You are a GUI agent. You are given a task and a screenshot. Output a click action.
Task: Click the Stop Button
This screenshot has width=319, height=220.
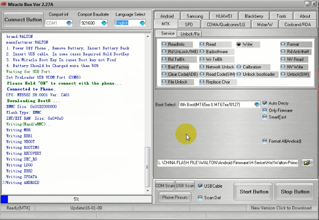(x=295, y=192)
